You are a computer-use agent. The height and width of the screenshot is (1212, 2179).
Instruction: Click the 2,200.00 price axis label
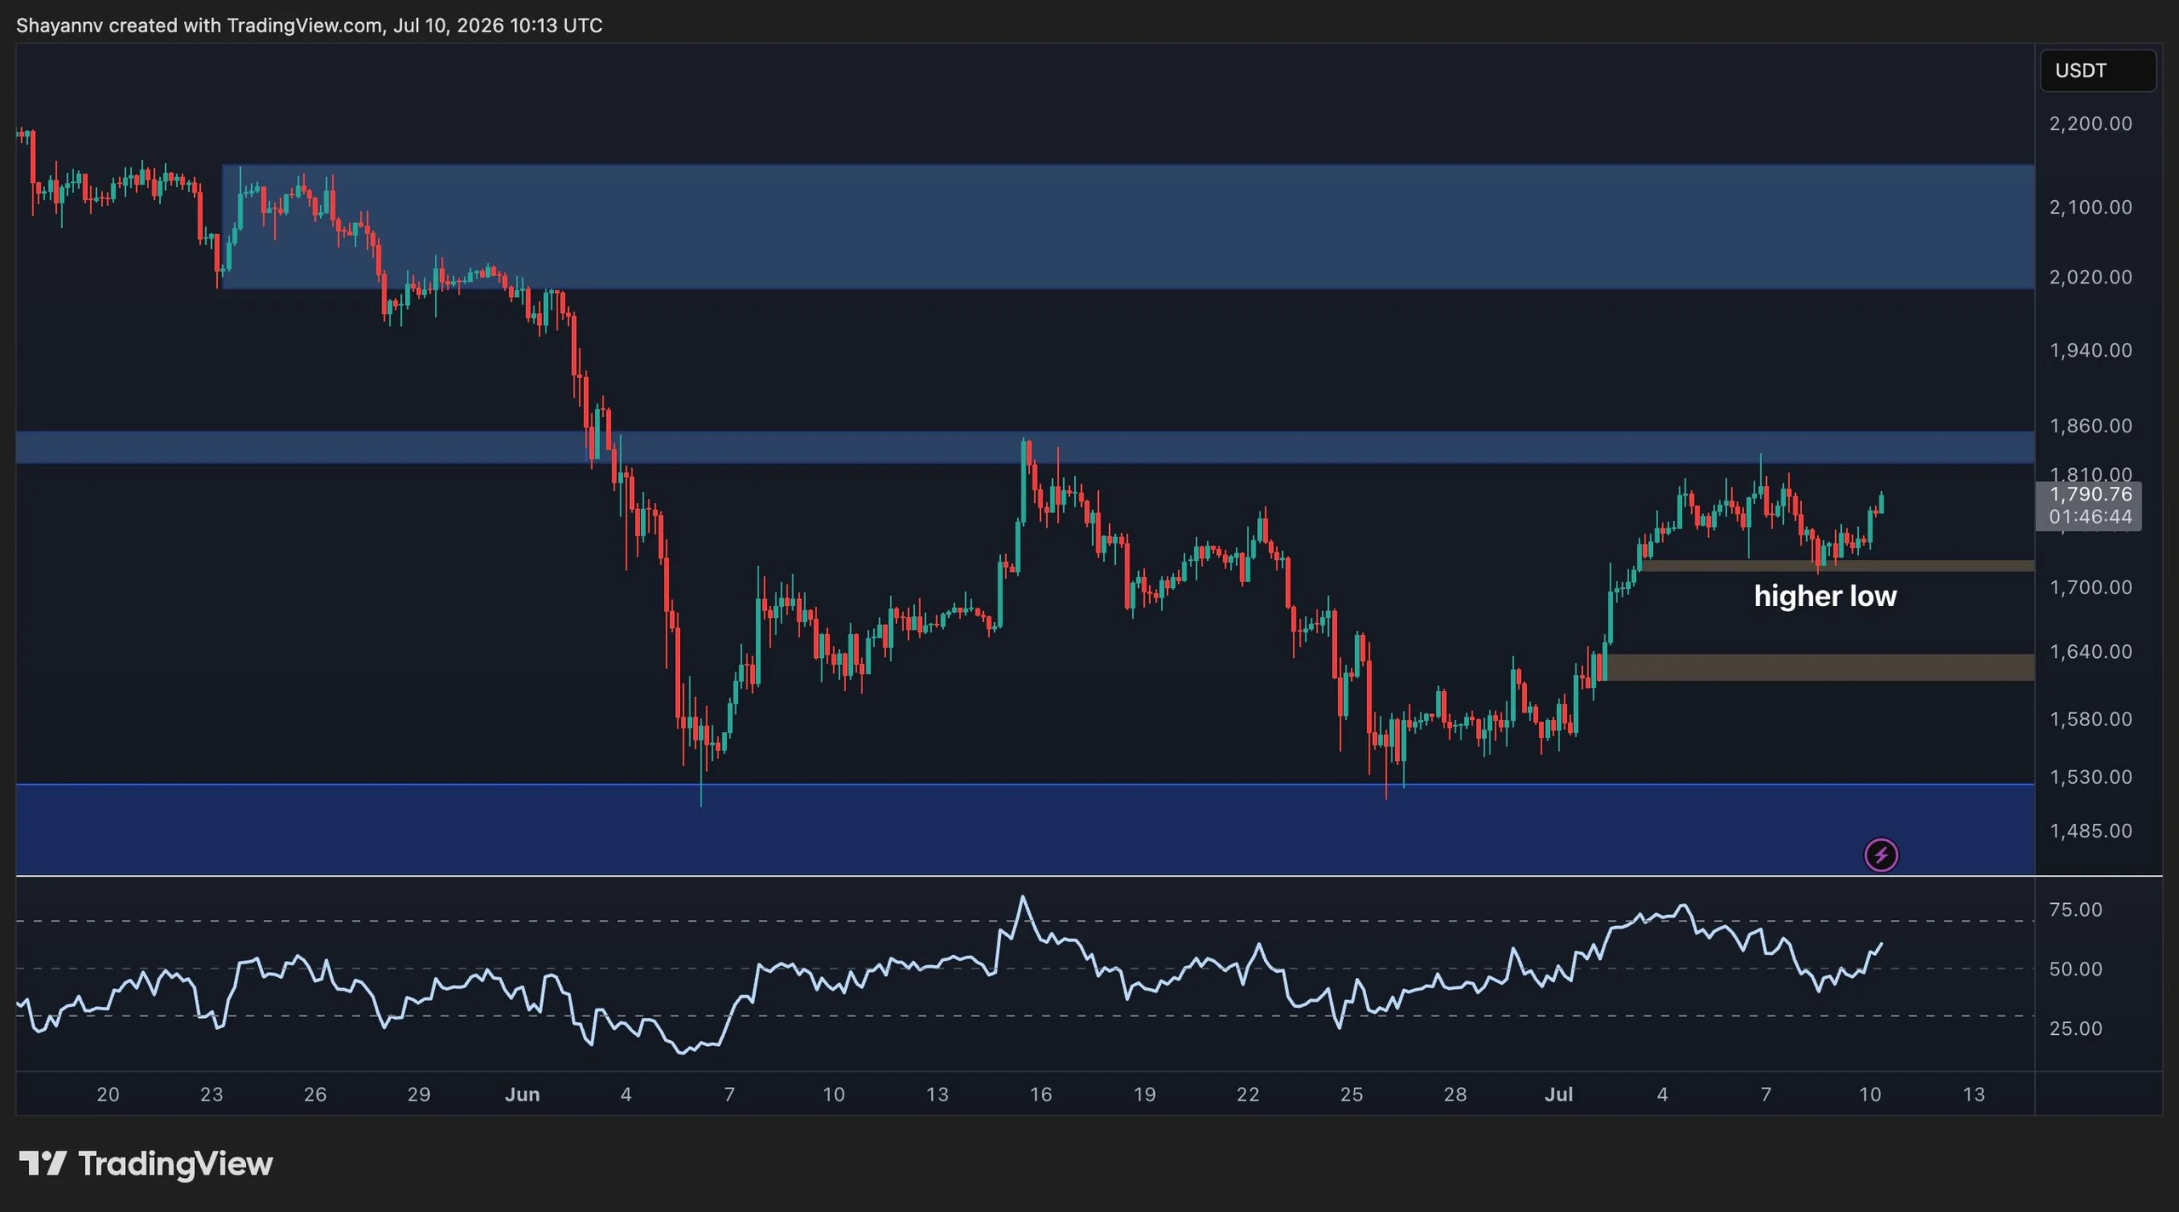[2090, 124]
